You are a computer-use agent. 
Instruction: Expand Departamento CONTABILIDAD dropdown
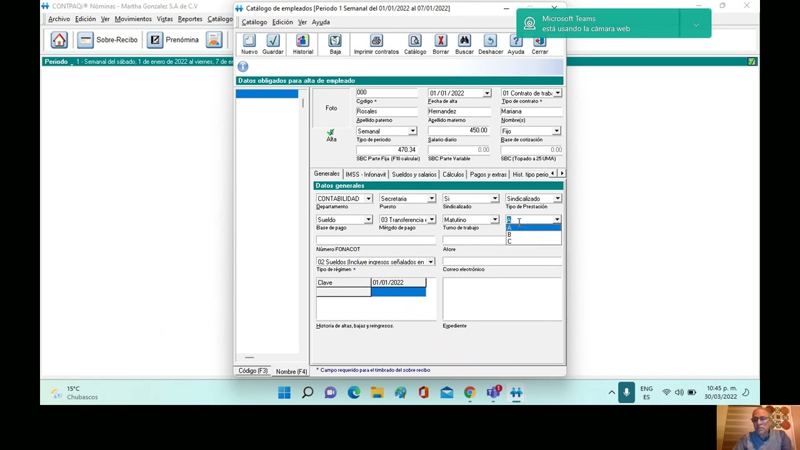368,199
